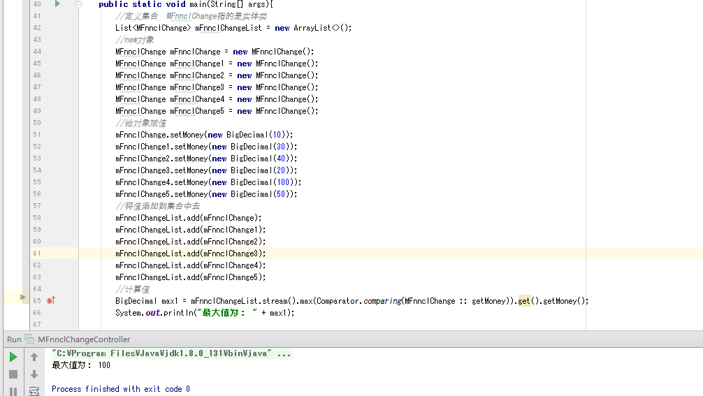Viewport: 703px width, 396px height.
Task: Click the run configuration icon beside MFnnclChangeController
Action: pyautogui.click(x=29, y=339)
